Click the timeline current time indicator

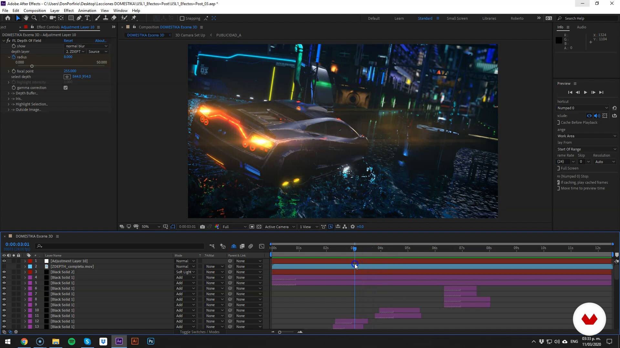[x=355, y=248]
